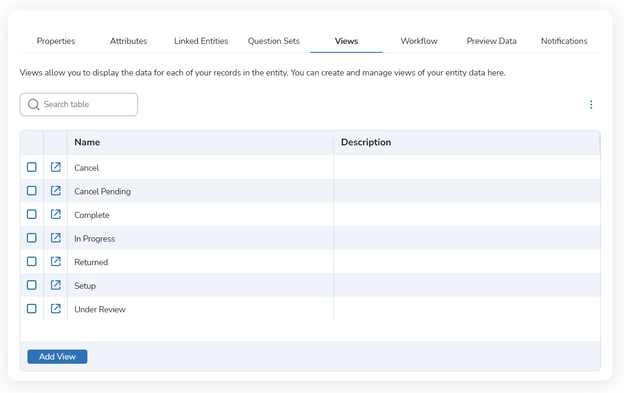The image size is (624, 393).
Task: Click the 'Cancel Pending' name text
Action: click(103, 192)
